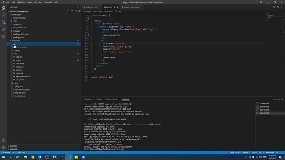
Task: Open the Terminal menu
Action: click(x=48, y=2)
